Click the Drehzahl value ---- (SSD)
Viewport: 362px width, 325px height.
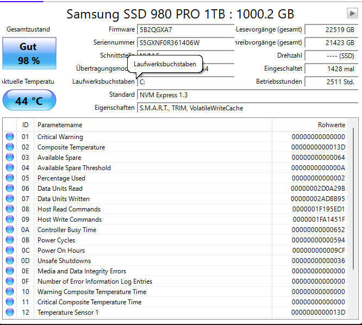(332, 56)
